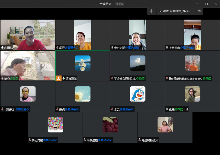Screen dimensions: 220x155
Task: Select 化蝶's profile photo
Action: tap(192, 94)
